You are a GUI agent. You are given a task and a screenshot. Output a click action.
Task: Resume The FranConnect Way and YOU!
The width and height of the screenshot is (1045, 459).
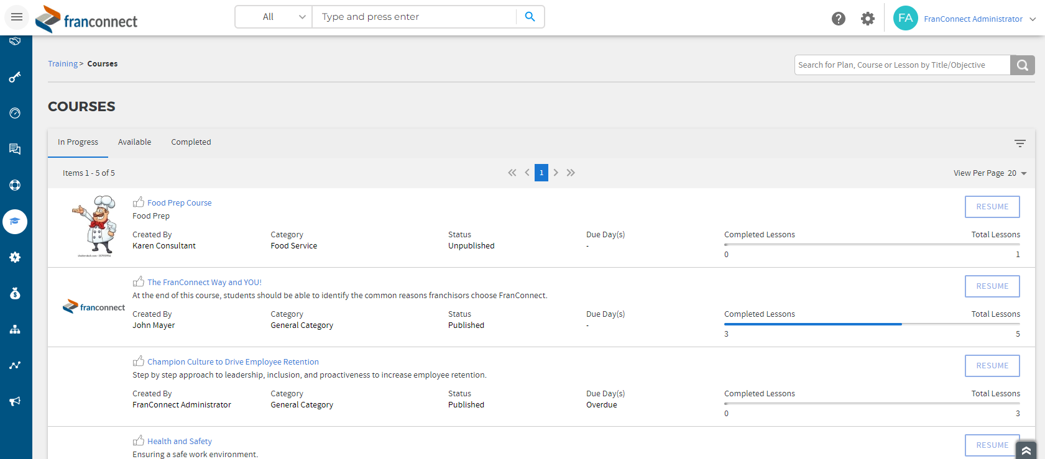click(x=992, y=286)
